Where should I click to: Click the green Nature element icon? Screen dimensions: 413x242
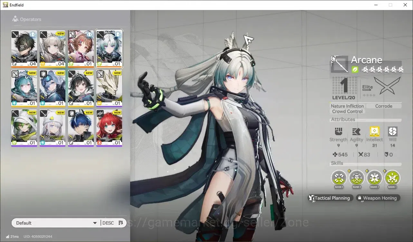coord(355,69)
